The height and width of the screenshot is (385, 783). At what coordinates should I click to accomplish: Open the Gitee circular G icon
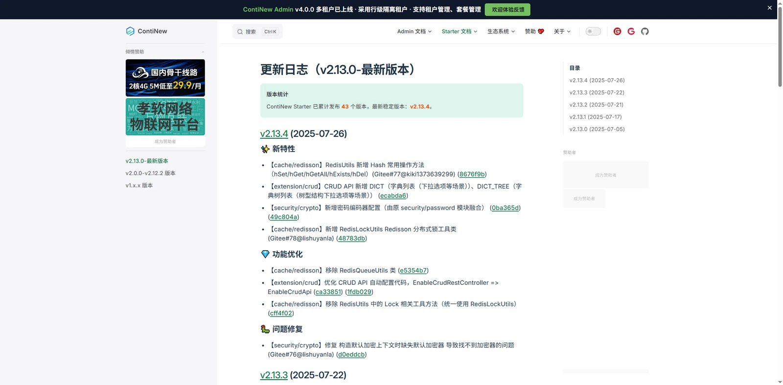(x=617, y=31)
